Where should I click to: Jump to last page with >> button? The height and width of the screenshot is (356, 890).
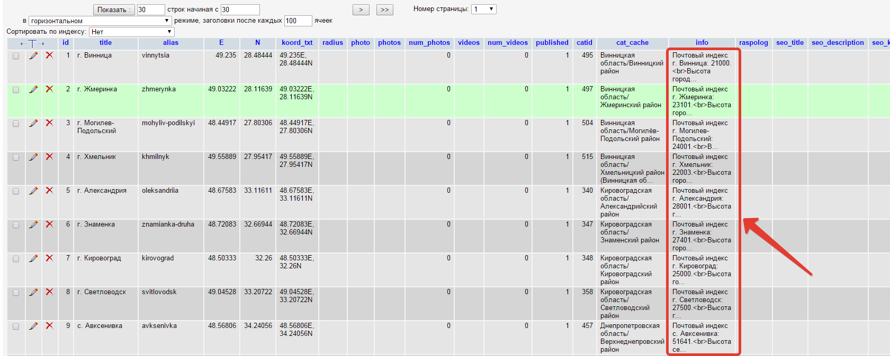[x=385, y=10]
